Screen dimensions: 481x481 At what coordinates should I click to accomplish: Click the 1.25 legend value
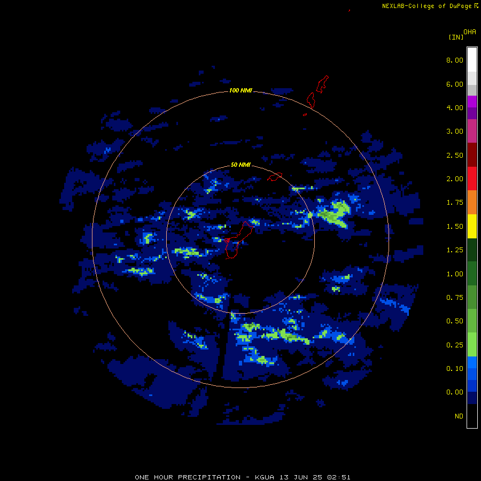pos(455,250)
